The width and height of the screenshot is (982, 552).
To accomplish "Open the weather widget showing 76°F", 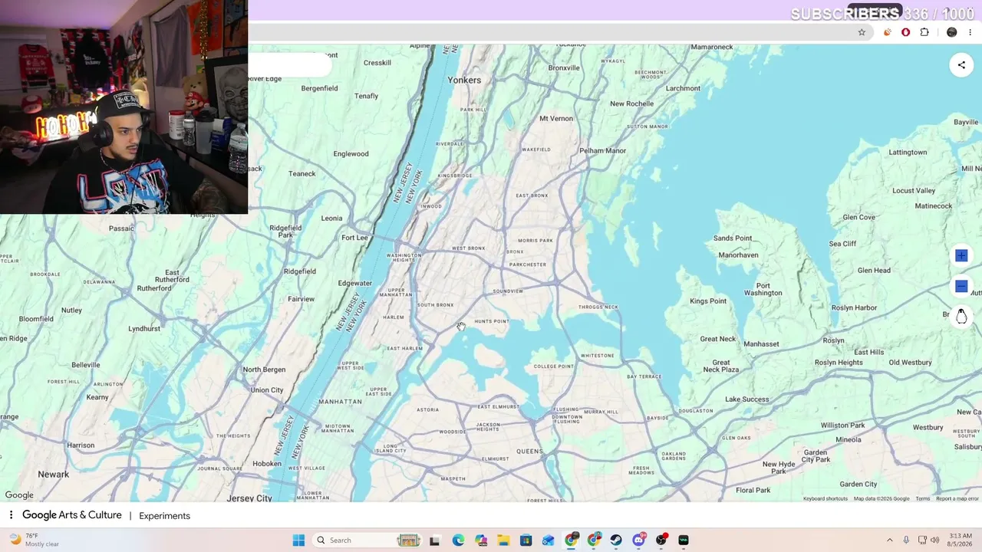I will pos(35,540).
